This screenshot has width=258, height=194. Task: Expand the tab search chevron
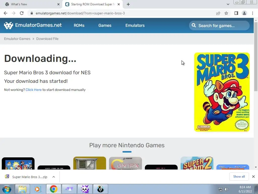(x=228, y=4)
